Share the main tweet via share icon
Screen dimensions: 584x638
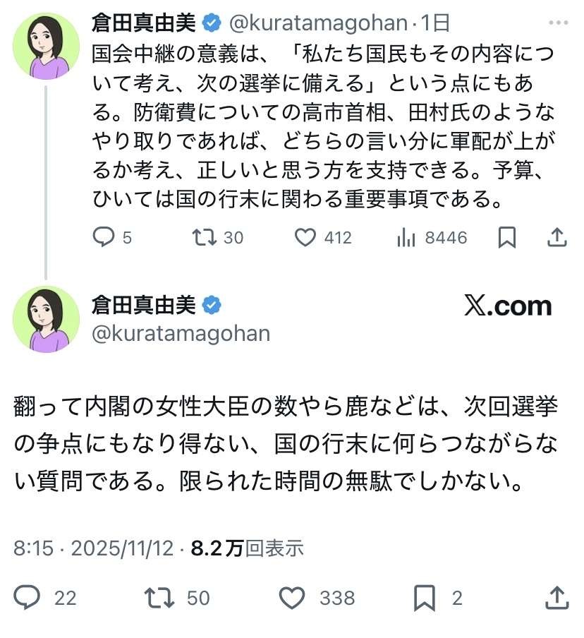pos(557,598)
